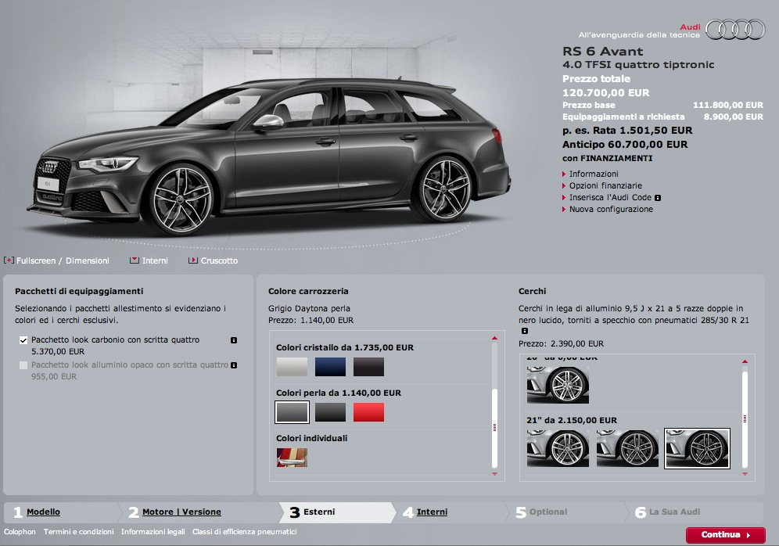Click the Pacchetti di equipaggiamenti heading

click(79, 292)
